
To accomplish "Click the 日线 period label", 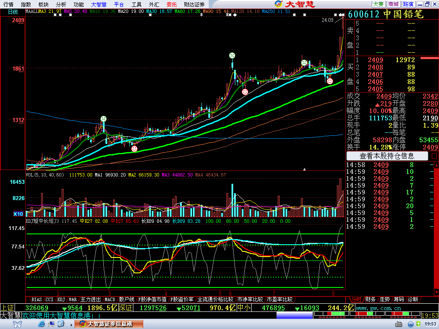I will click(13, 12).
